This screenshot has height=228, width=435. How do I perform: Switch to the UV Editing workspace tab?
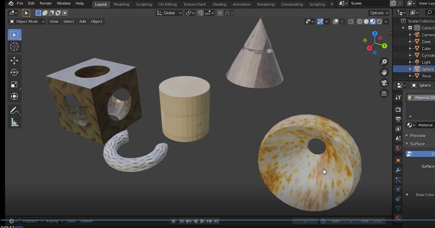(167, 4)
